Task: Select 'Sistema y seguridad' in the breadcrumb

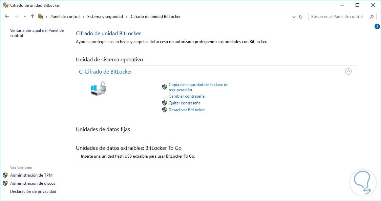Action: (x=105, y=17)
